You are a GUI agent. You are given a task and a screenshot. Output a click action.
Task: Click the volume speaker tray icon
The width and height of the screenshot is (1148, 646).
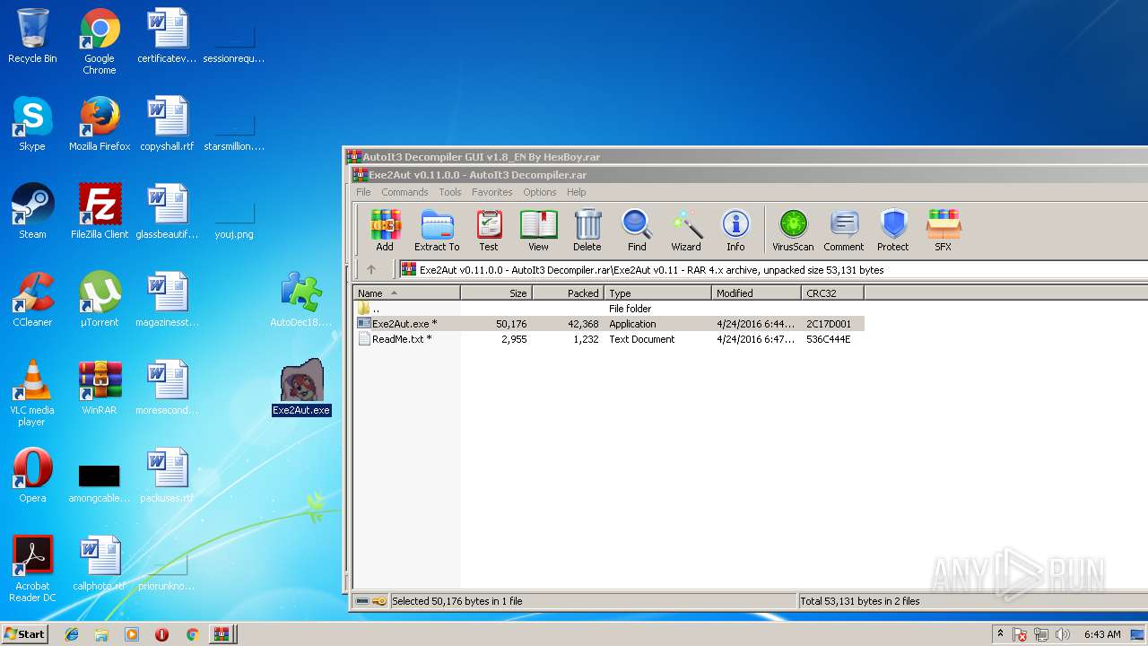[x=1063, y=634]
